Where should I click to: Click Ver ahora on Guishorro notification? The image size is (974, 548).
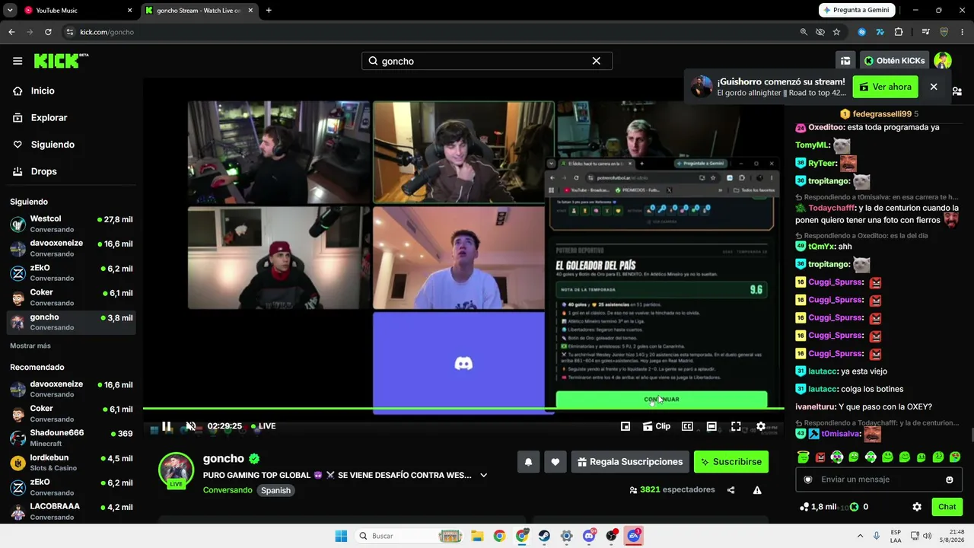coord(885,87)
